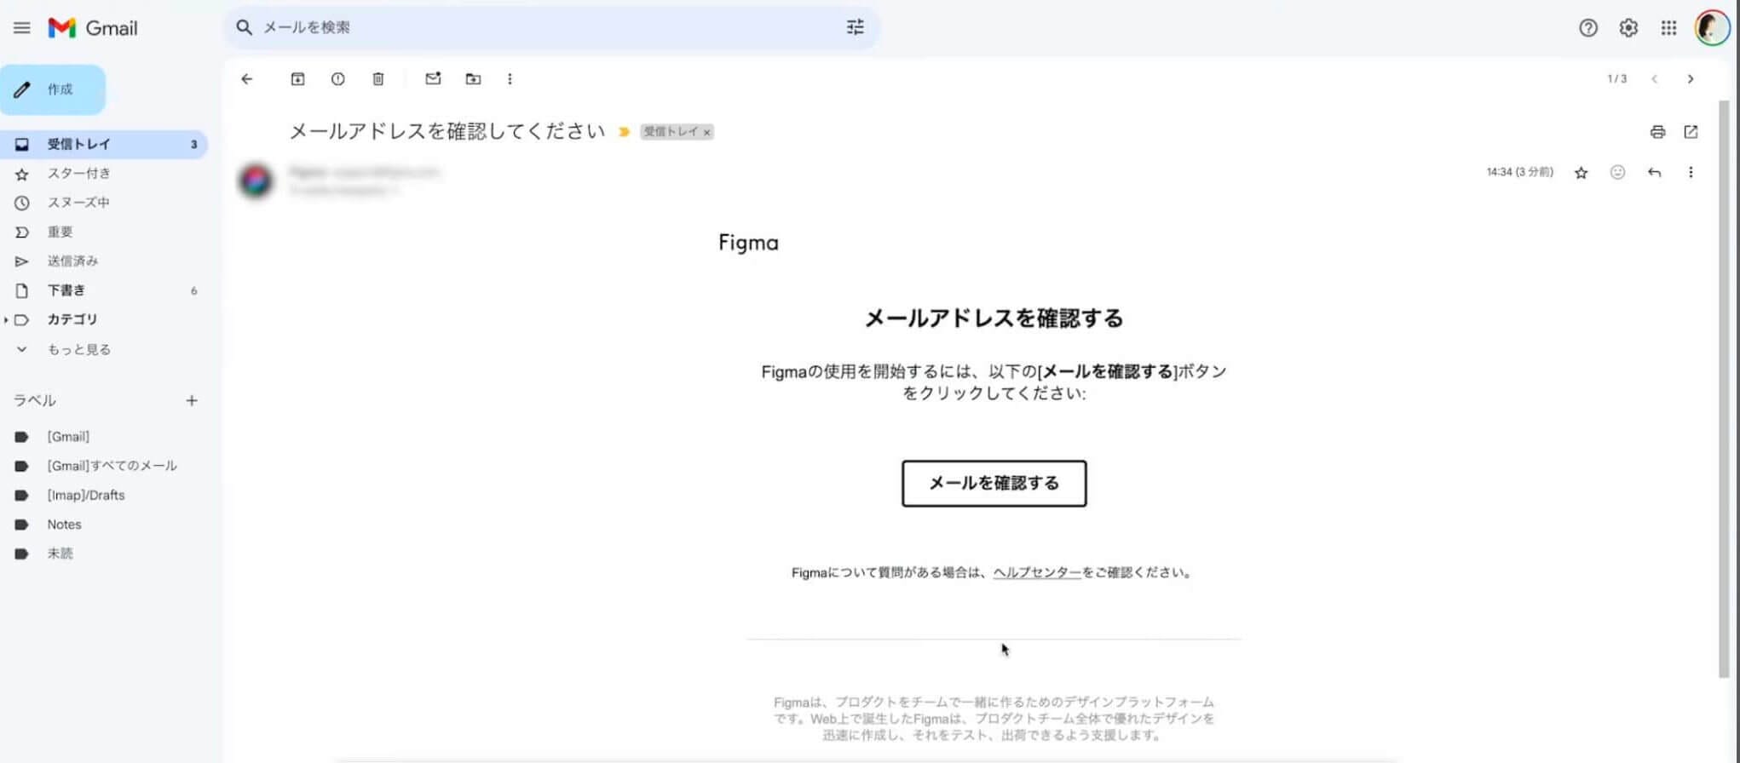The height and width of the screenshot is (763, 1740).
Task: Open the 受信トレイ inbox folder
Action: pyautogui.click(x=78, y=144)
